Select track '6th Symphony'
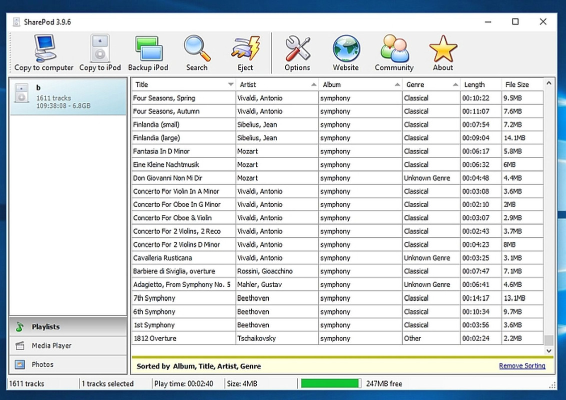The image size is (566, 400). coord(338,311)
